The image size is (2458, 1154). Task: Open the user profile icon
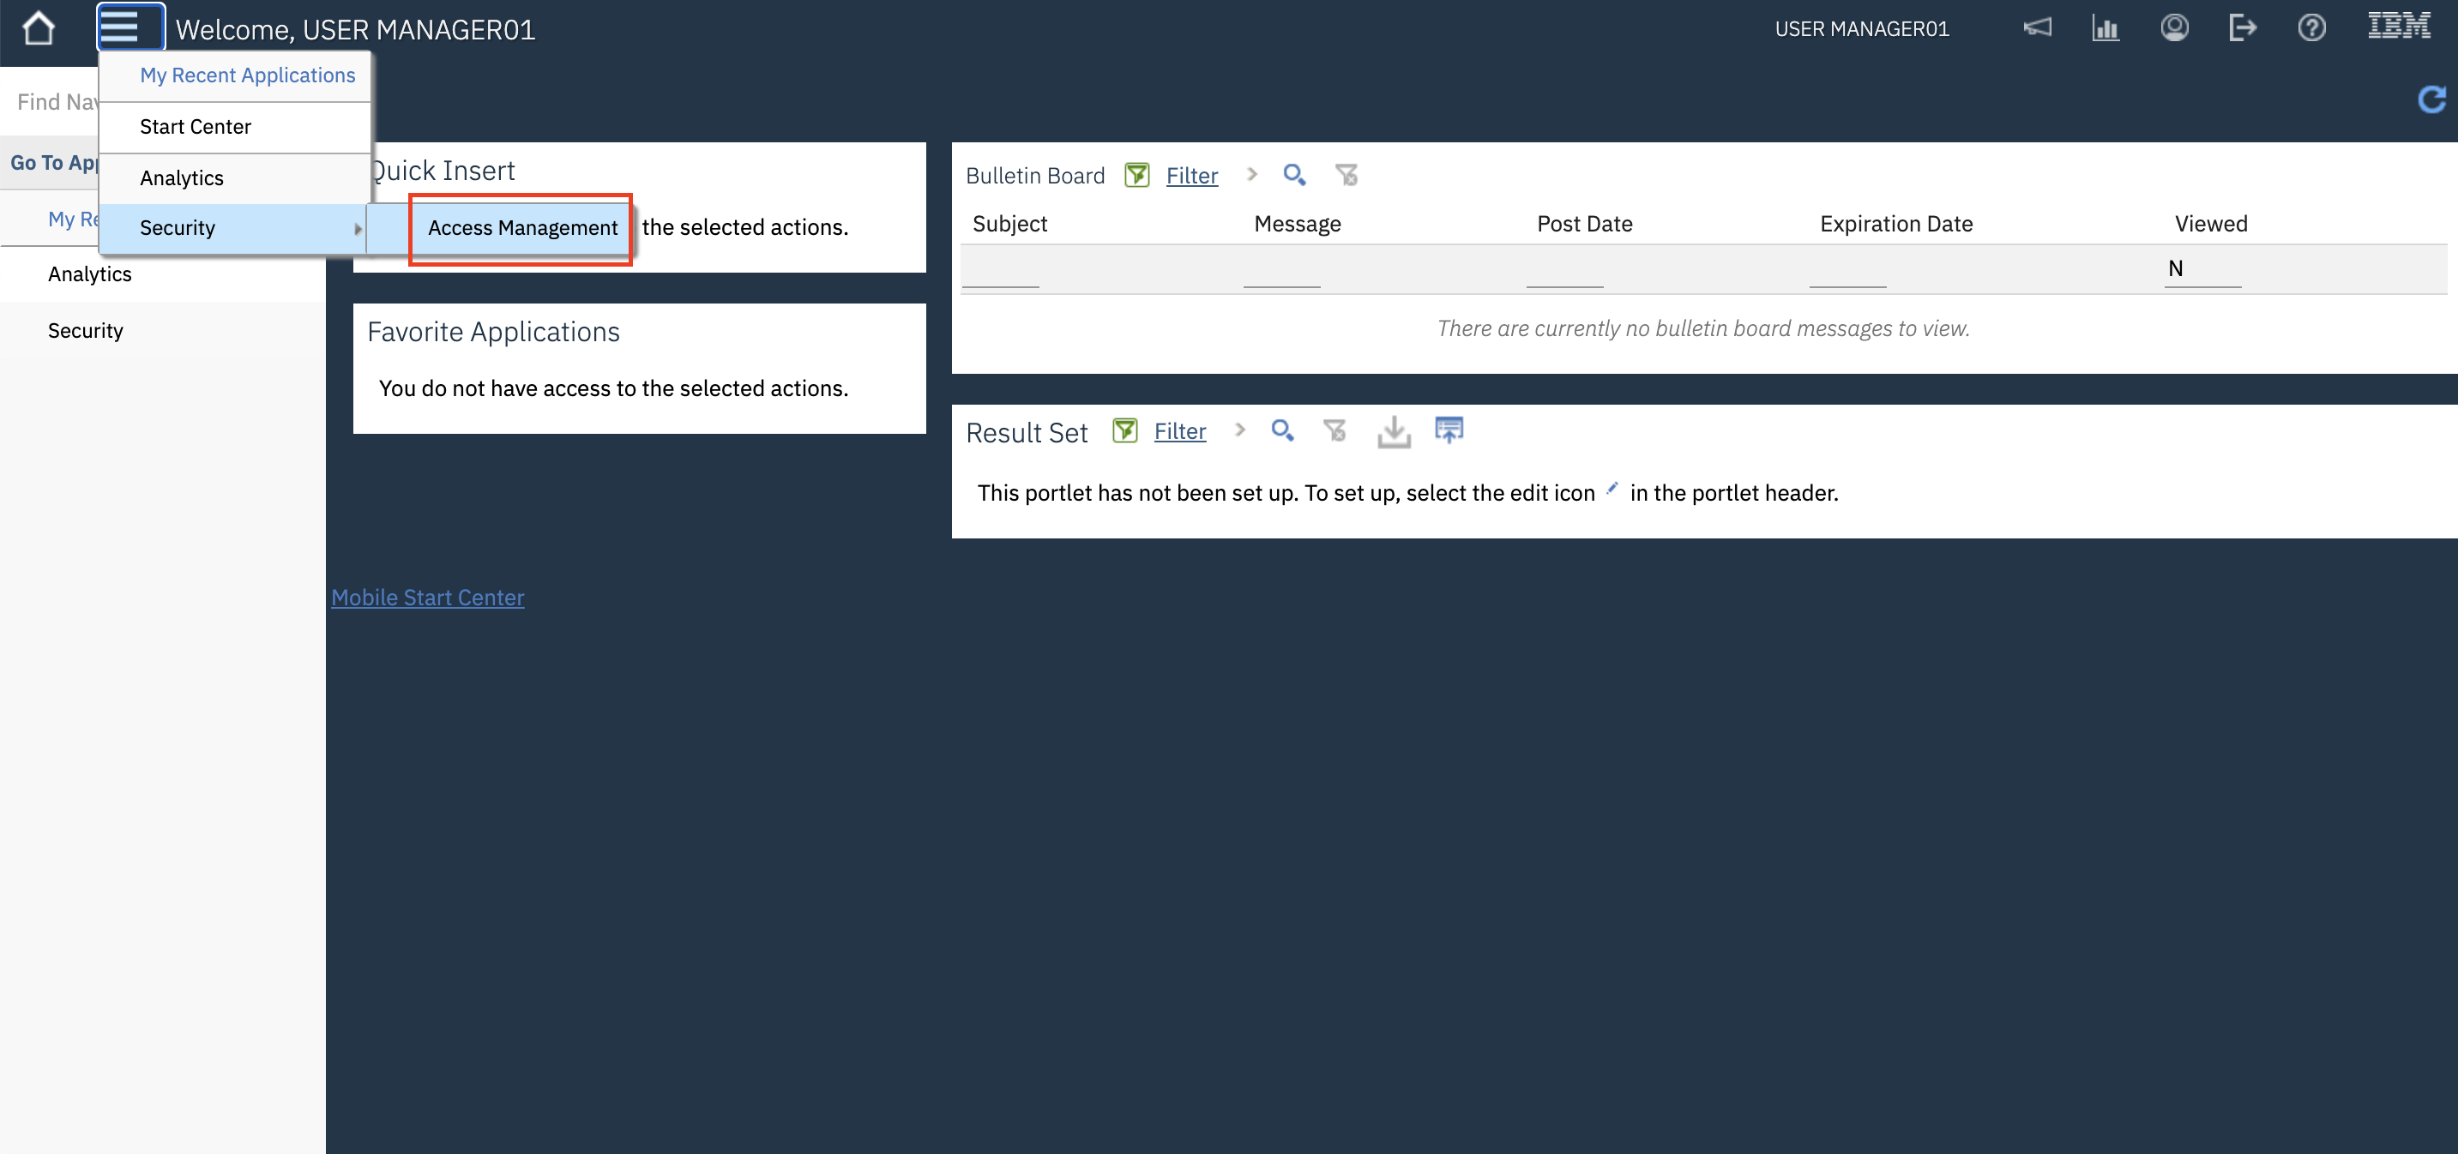pos(2175,27)
